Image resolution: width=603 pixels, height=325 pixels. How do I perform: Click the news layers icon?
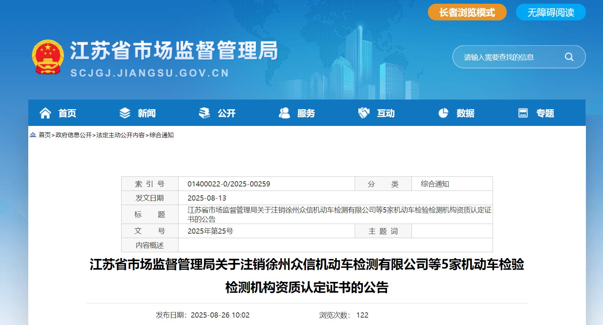click(125, 113)
